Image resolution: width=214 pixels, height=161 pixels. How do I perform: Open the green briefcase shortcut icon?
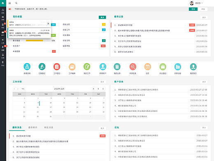coord(163,66)
